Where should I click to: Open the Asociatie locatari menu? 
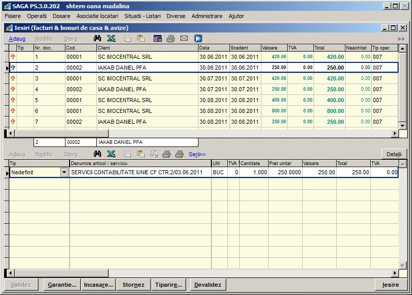97,16
